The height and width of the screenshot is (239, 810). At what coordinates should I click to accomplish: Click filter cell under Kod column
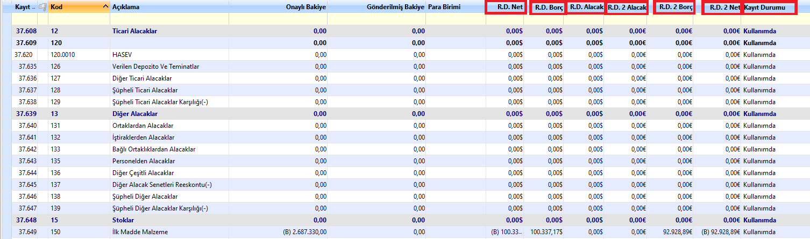79,19
